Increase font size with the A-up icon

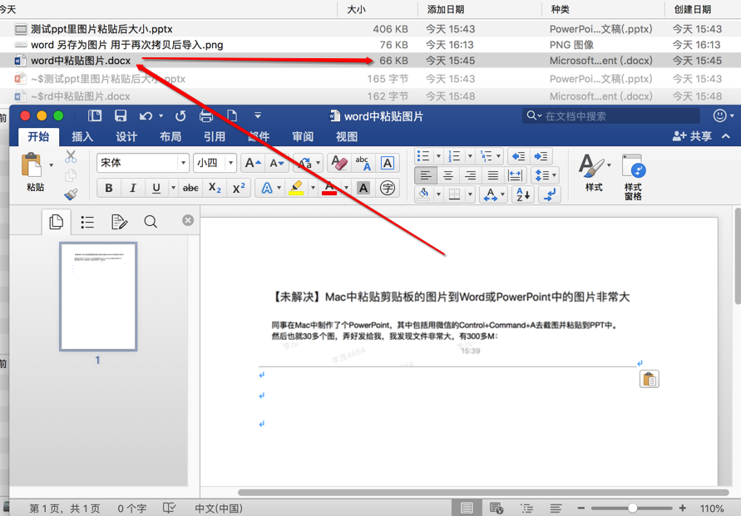tap(253, 164)
